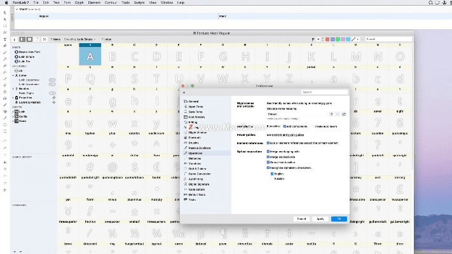The image size is (452, 254).
Task: Click folder icon beside Unicode-name mapping field
Action: (x=343, y=114)
